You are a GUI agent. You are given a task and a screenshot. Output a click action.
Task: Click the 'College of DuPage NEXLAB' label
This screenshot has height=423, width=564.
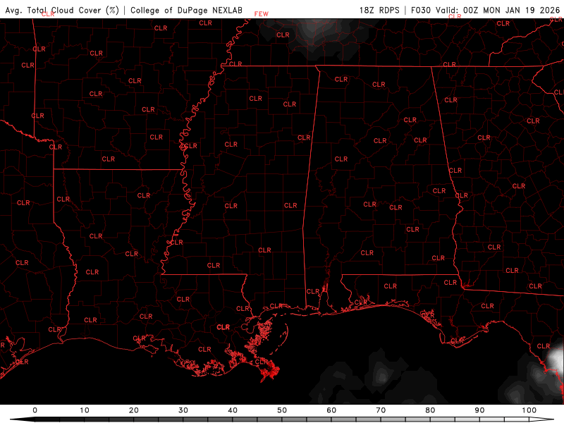point(186,10)
